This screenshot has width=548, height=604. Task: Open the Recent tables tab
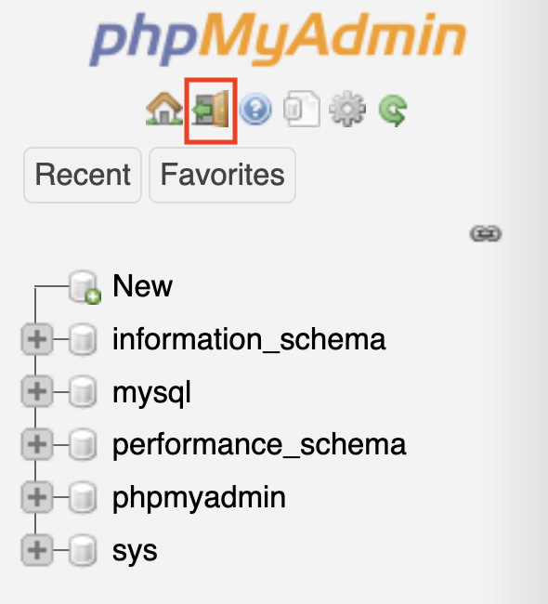pyautogui.click(x=83, y=175)
